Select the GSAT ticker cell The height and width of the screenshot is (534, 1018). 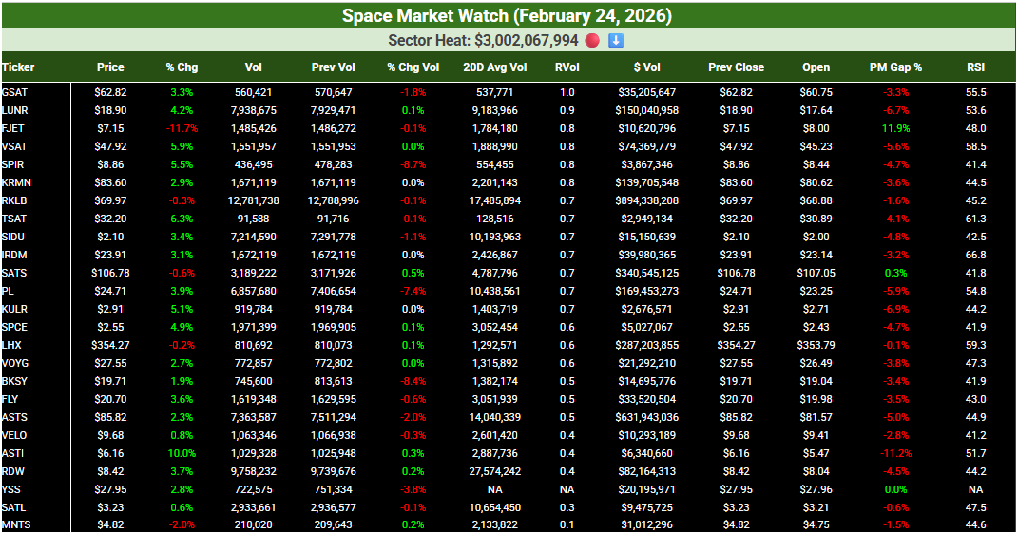pyautogui.click(x=15, y=92)
